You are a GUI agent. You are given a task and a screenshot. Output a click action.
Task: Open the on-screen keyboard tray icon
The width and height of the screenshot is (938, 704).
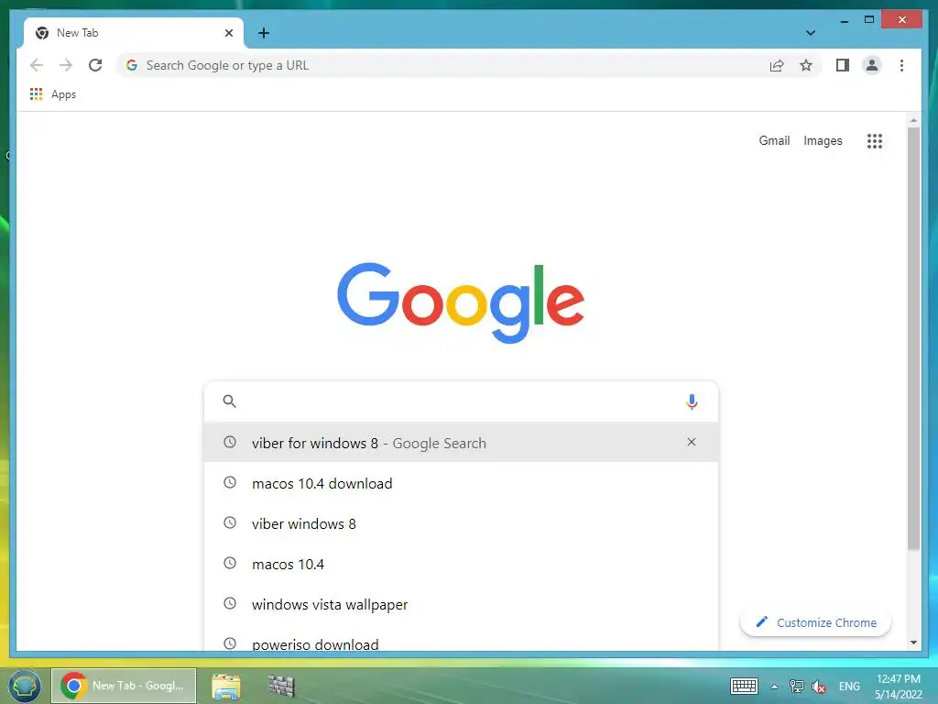point(744,686)
